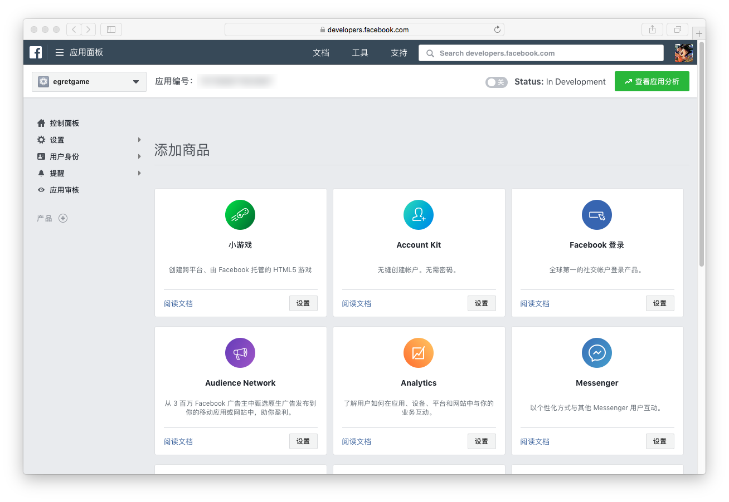Open 应用审核 in the sidebar
The height and width of the screenshot is (502, 729).
tap(64, 190)
